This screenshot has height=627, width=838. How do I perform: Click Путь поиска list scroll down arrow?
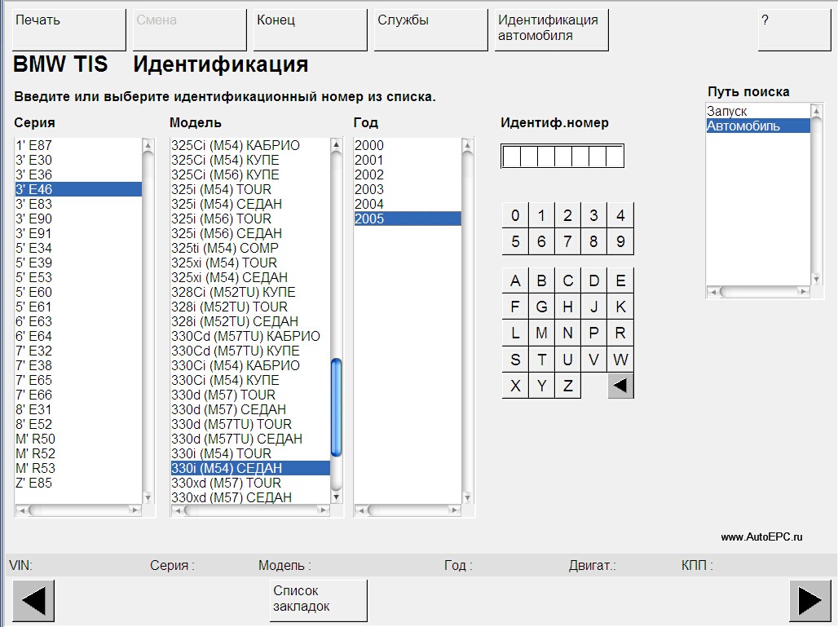pyautogui.click(x=816, y=279)
